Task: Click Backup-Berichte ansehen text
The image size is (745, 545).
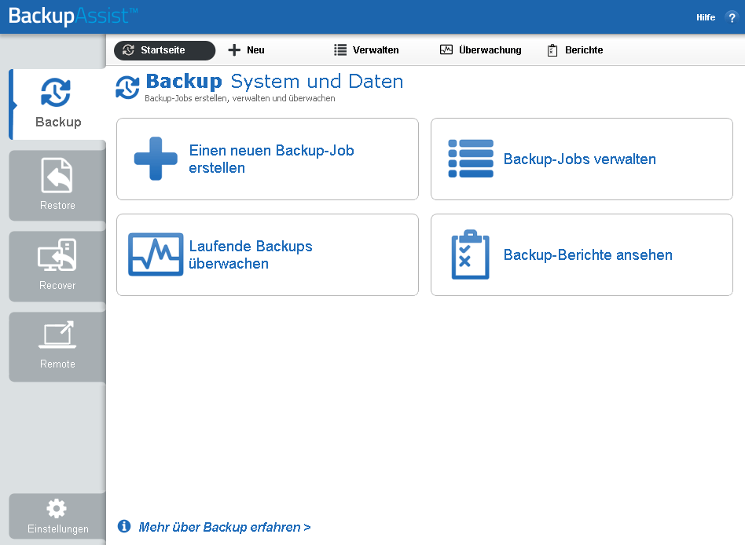Action: pyautogui.click(x=588, y=255)
